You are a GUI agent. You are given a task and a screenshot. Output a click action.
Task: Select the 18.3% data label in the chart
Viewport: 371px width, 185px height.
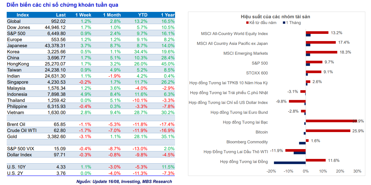[x=345, y=52]
